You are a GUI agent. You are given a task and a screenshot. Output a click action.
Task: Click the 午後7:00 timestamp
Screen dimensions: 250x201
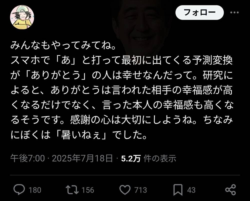(x=27, y=158)
